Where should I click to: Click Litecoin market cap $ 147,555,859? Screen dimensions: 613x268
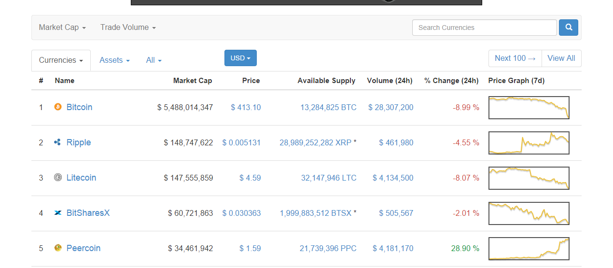pyautogui.click(x=188, y=178)
